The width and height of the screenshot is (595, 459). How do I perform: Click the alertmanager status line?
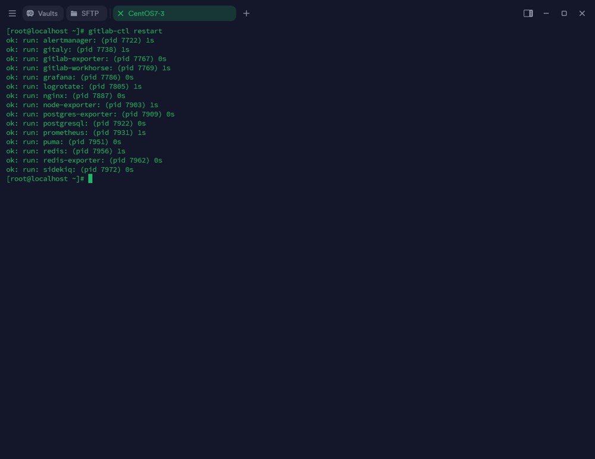[x=80, y=40]
